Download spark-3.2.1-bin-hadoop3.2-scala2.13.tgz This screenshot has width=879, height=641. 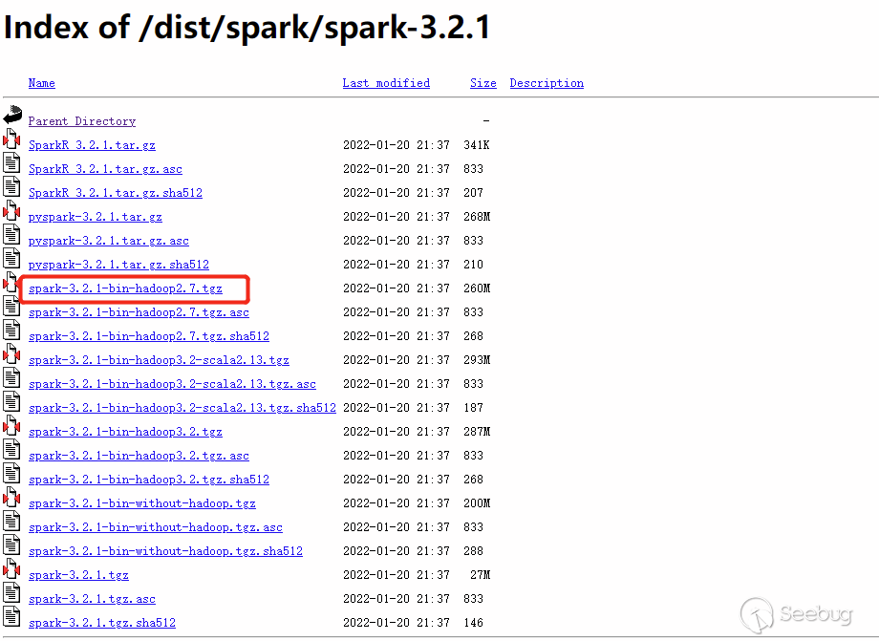click(x=160, y=360)
